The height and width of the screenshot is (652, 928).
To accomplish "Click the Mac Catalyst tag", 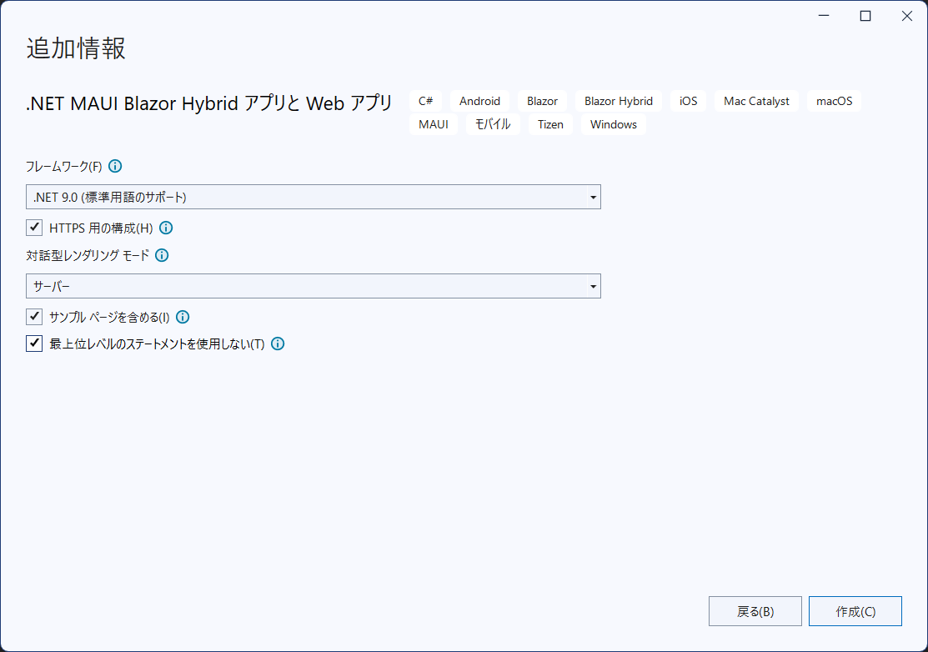I will 756,101.
